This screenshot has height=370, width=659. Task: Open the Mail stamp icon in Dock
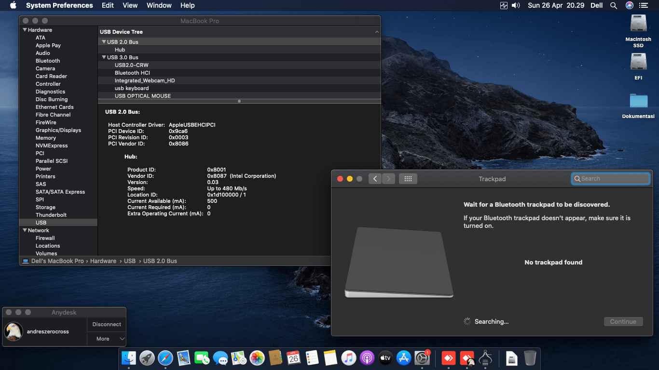(x=184, y=357)
